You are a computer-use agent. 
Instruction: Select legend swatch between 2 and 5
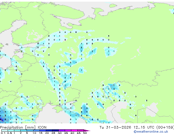(x=24, y=130)
